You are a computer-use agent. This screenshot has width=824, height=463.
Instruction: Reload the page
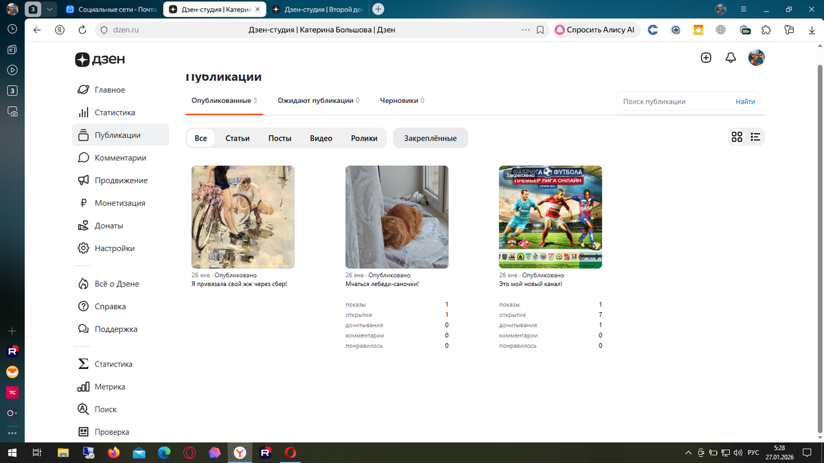pyautogui.click(x=82, y=30)
